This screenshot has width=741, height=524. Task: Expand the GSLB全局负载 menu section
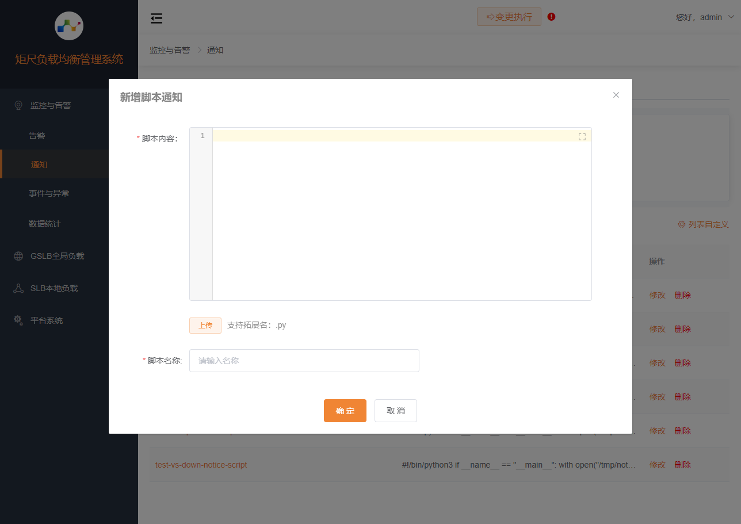[59, 255]
